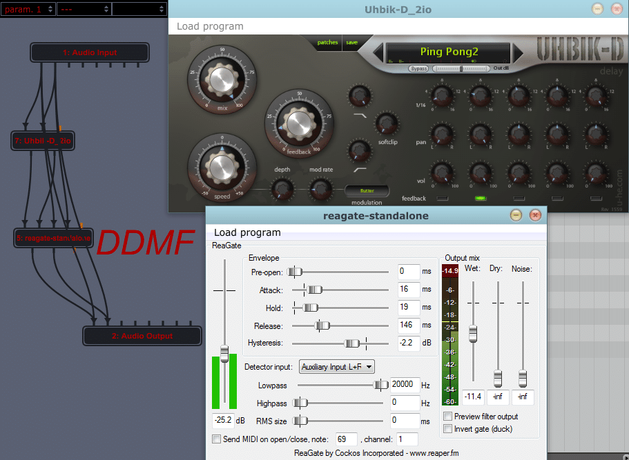Click the speed knob in Uhbik-D
629x460 pixels.
(x=222, y=166)
